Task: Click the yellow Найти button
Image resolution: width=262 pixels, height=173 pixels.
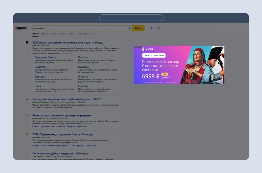Action: (x=138, y=28)
